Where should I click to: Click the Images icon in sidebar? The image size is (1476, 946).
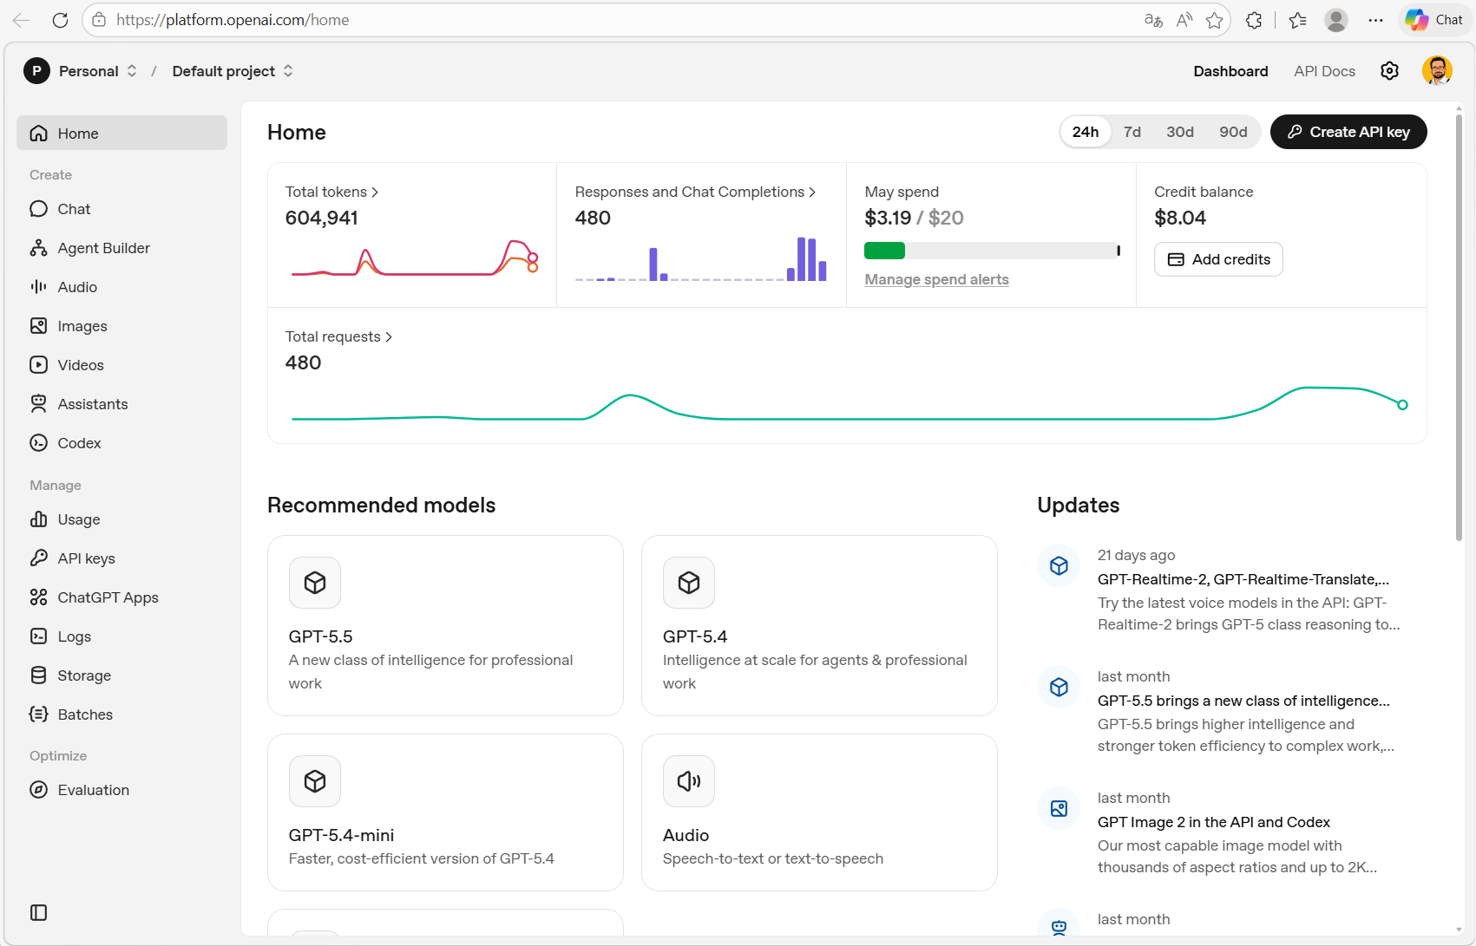coord(38,326)
